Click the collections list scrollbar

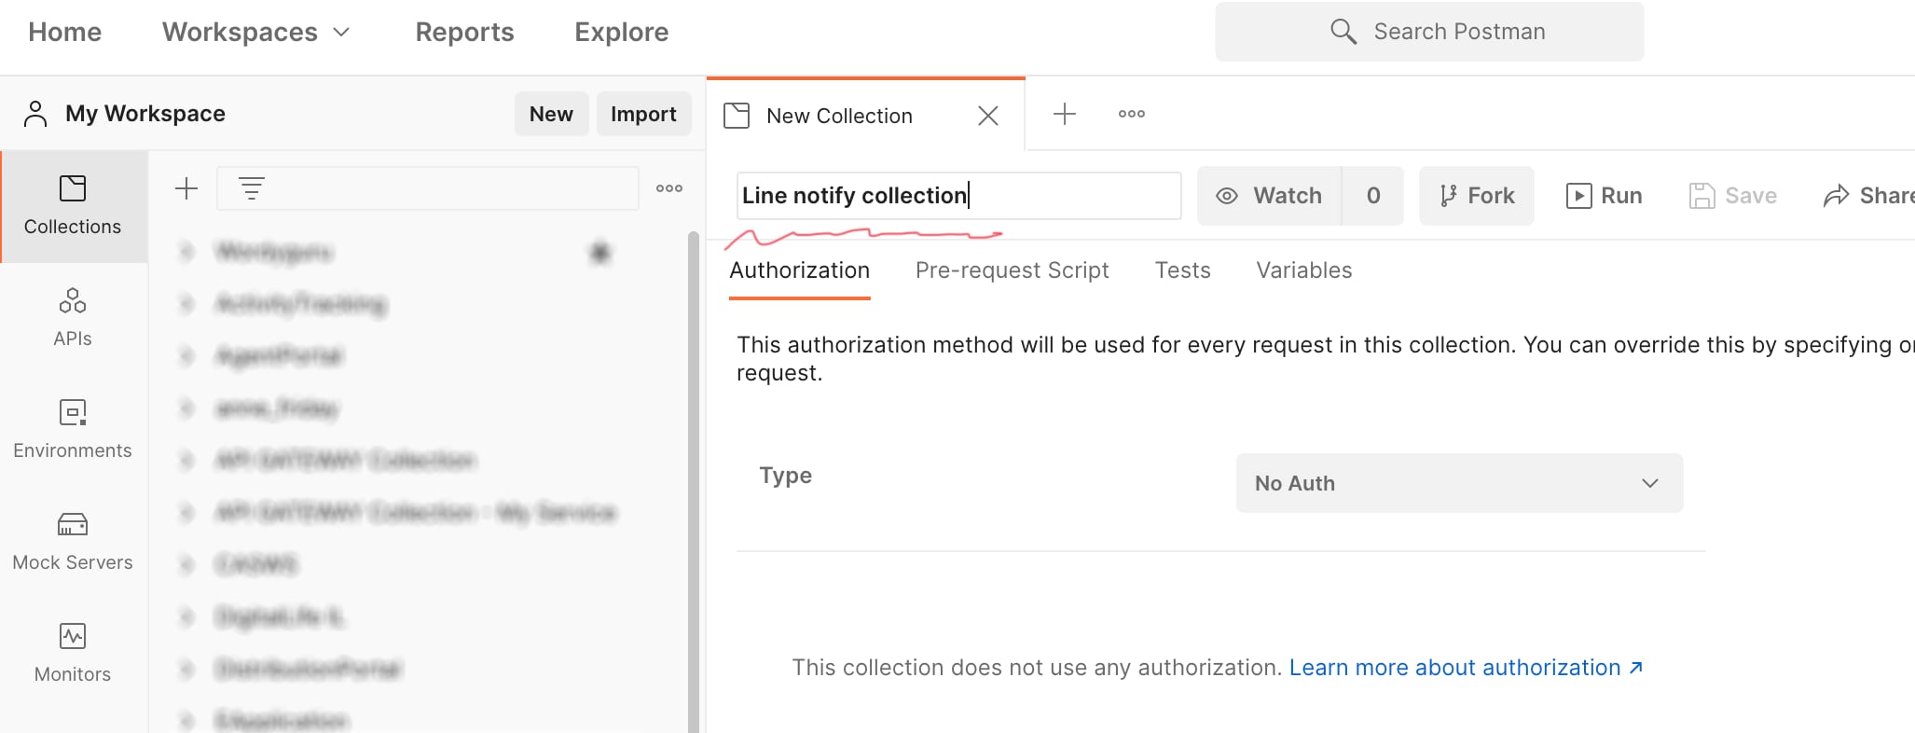[x=694, y=481]
